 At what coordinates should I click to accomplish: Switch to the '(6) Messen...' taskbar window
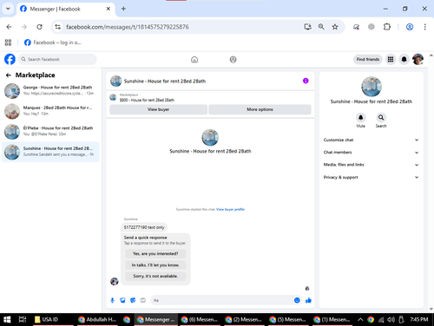200,319
